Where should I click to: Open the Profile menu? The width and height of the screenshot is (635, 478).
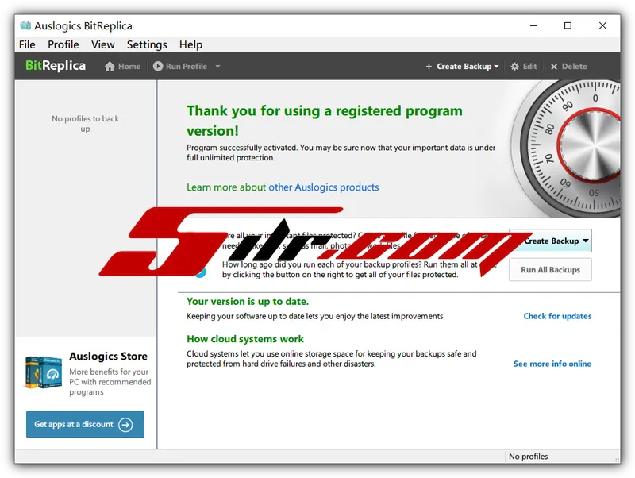63,44
